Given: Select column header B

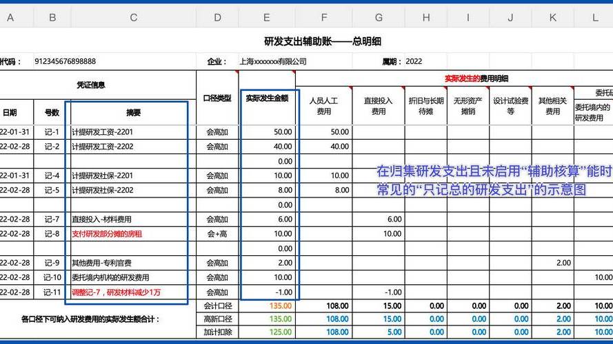Looking at the screenshot, I should [x=52, y=18].
